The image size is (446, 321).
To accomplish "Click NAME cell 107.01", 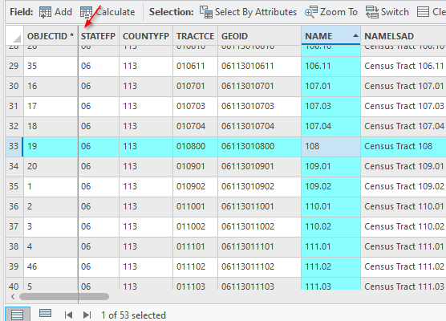I will tap(330, 86).
